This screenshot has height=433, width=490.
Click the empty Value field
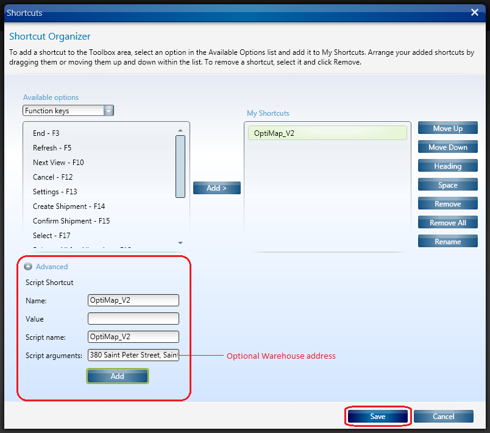point(133,319)
